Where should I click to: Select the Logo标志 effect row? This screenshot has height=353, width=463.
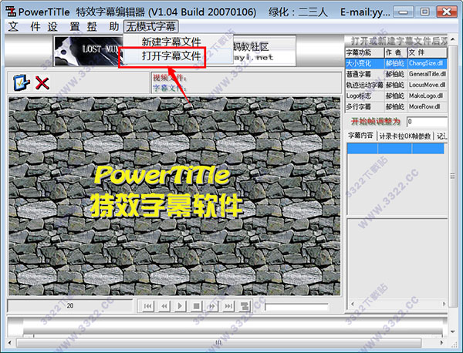(x=396, y=96)
